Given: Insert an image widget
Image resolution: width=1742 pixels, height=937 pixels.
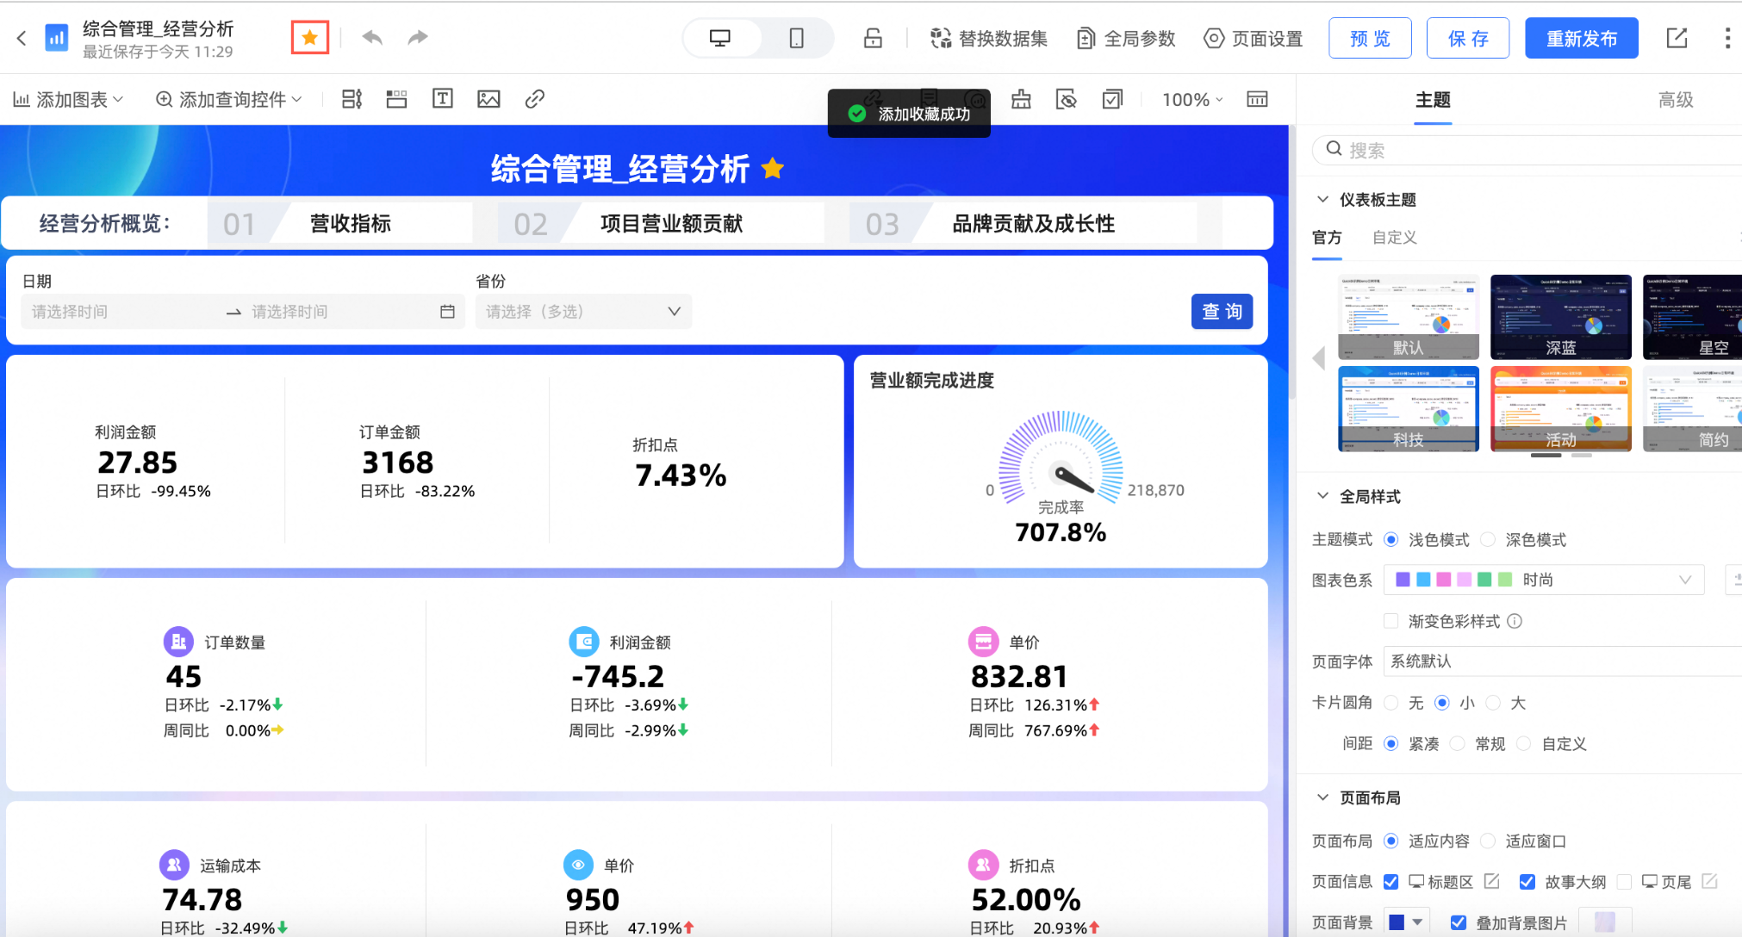Looking at the screenshot, I should 488,99.
